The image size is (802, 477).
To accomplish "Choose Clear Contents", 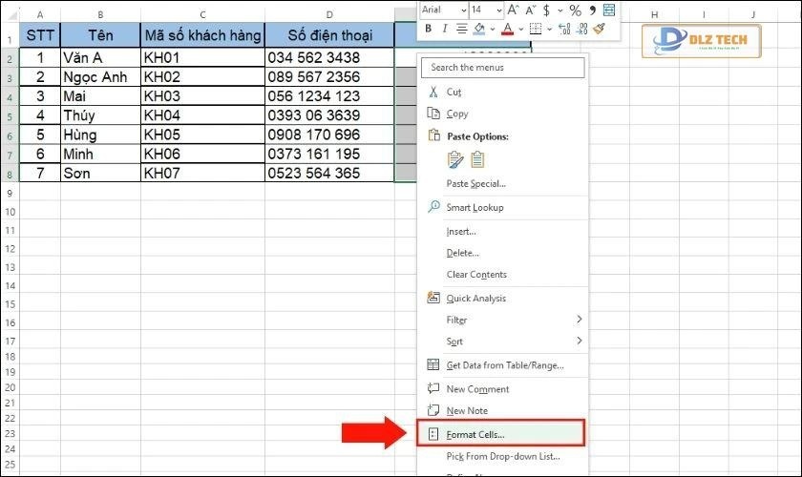I will [x=476, y=275].
